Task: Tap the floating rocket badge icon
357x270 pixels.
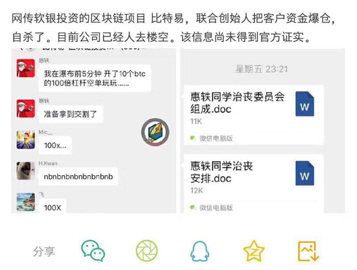Action: (155, 132)
